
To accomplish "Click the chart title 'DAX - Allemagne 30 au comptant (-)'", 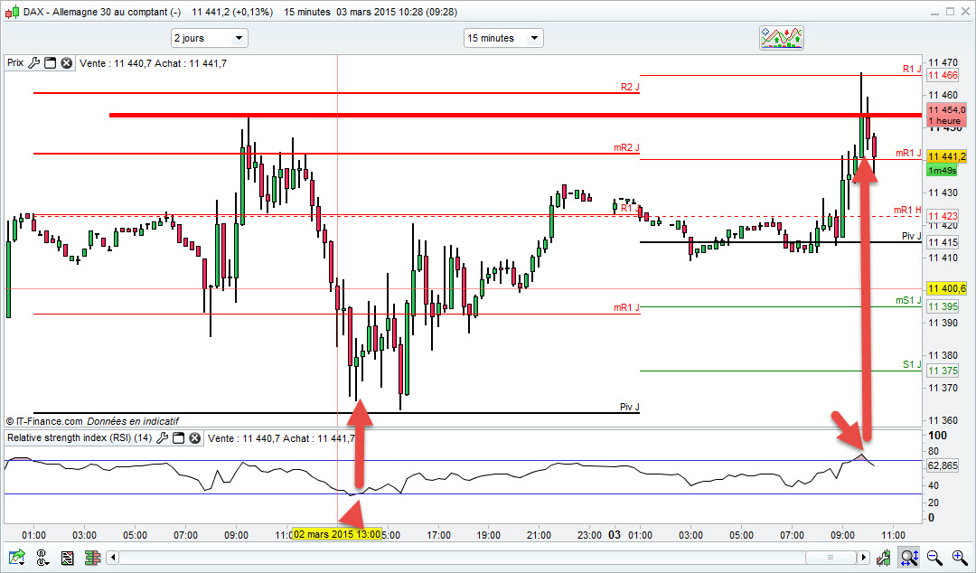I will [102, 12].
